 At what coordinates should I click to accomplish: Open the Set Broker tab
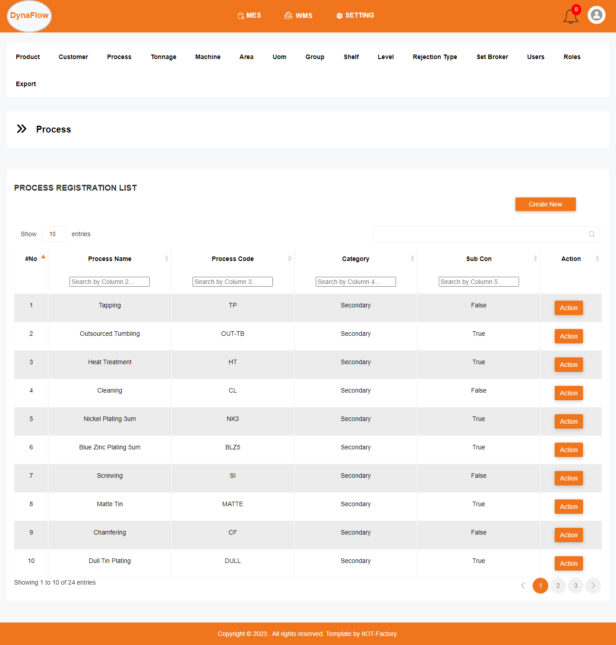[x=492, y=57]
